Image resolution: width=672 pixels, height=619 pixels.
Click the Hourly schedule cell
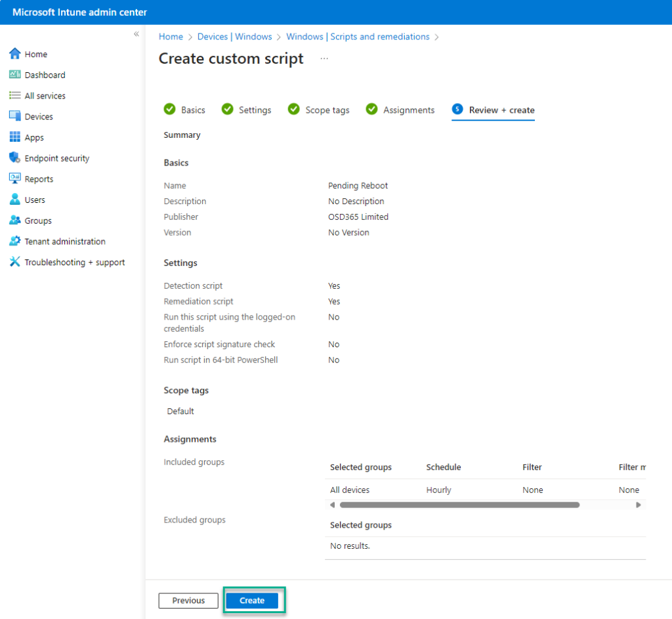click(x=438, y=490)
